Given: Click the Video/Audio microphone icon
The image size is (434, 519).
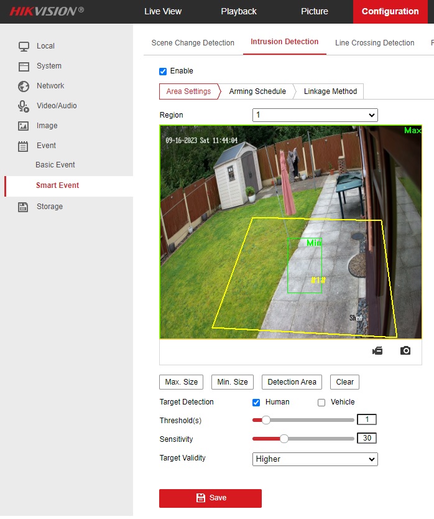Looking at the screenshot, I should point(24,106).
